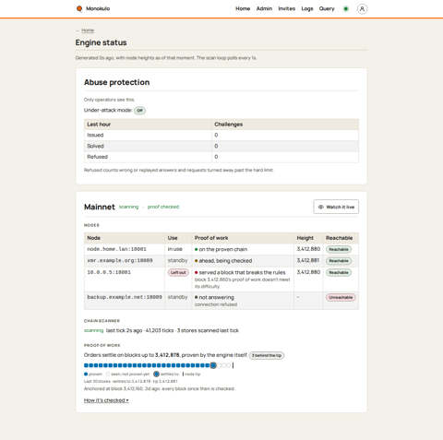
Task: Click the eye icon in Watch it live
Action: pyautogui.click(x=320, y=207)
